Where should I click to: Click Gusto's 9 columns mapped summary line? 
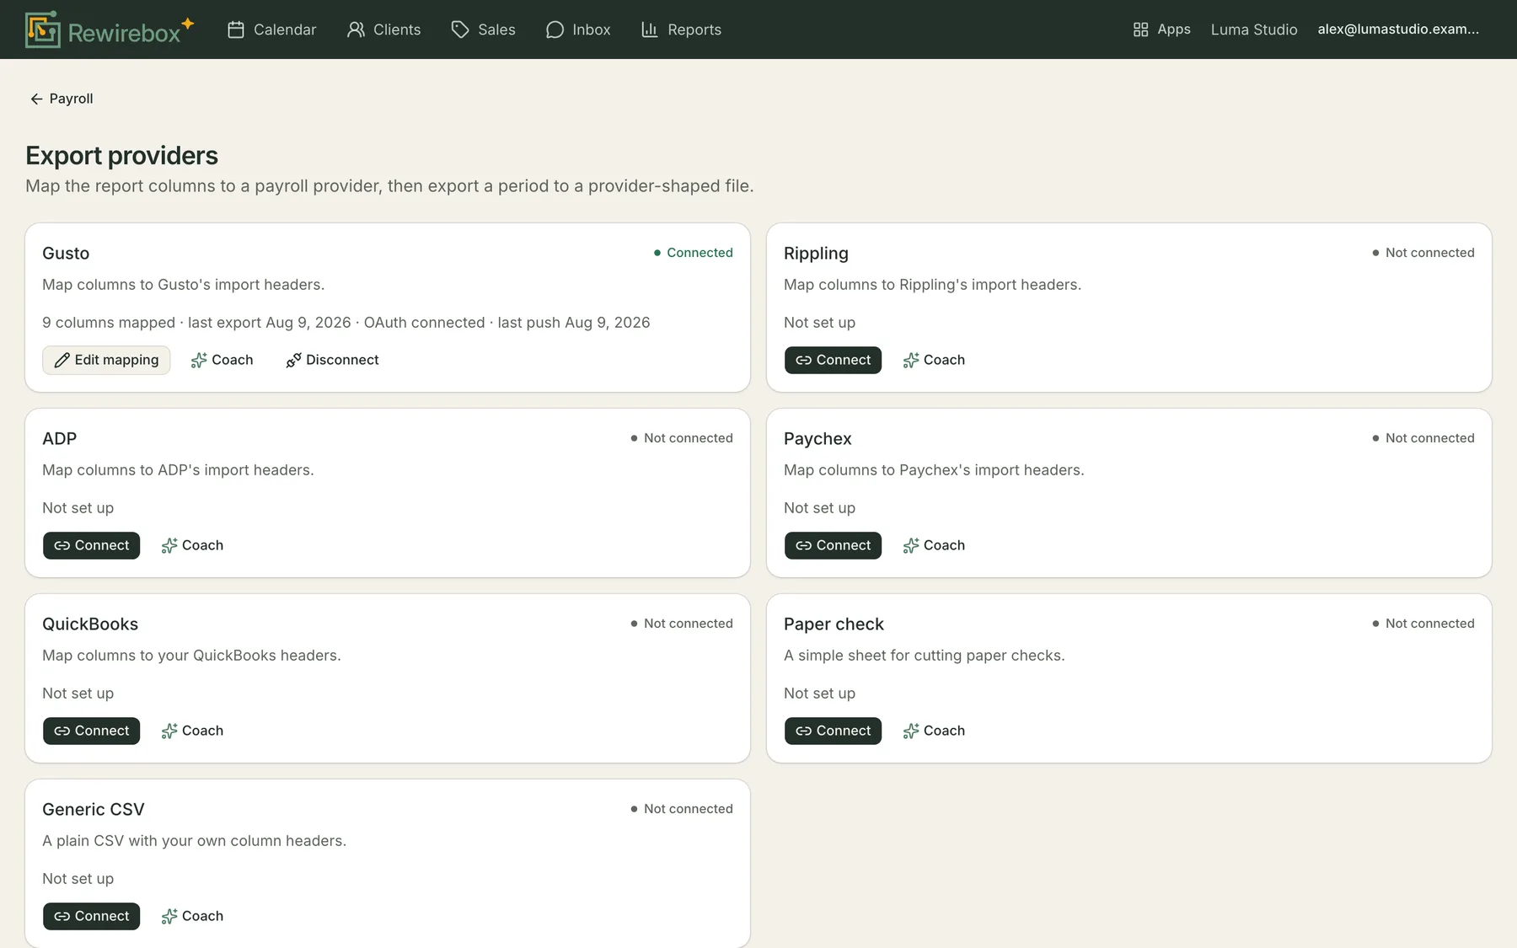pyautogui.click(x=346, y=323)
